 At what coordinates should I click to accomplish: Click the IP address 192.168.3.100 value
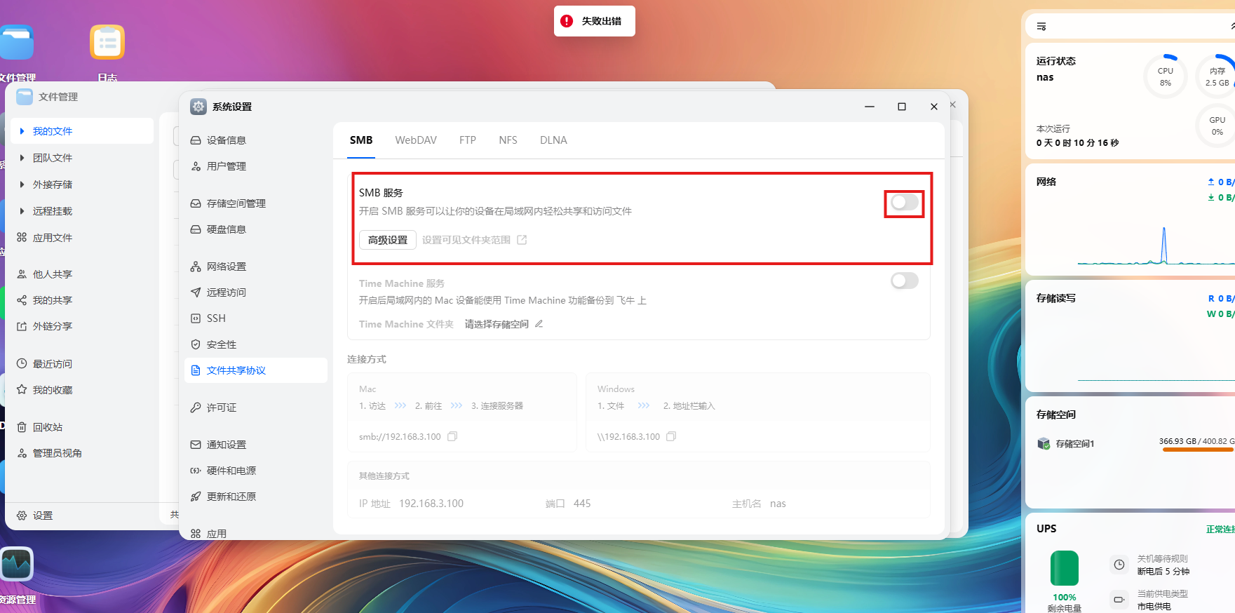coord(431,504)
